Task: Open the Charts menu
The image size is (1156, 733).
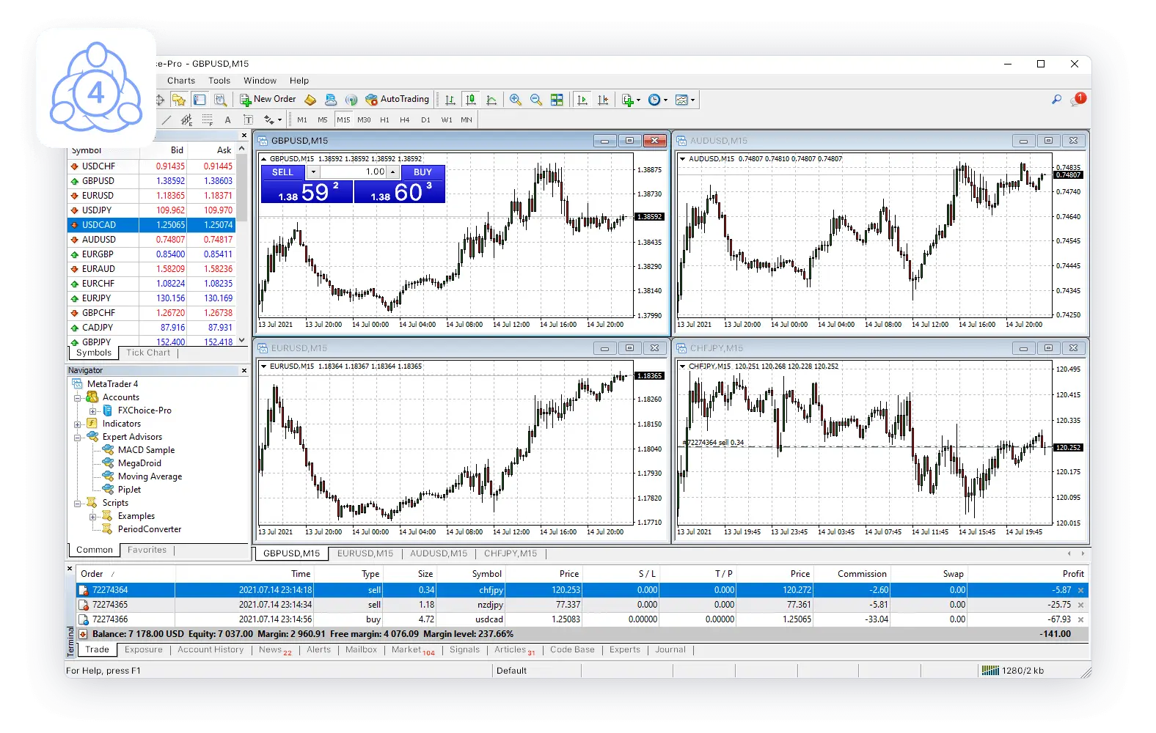Action: (x=180, y=81)
